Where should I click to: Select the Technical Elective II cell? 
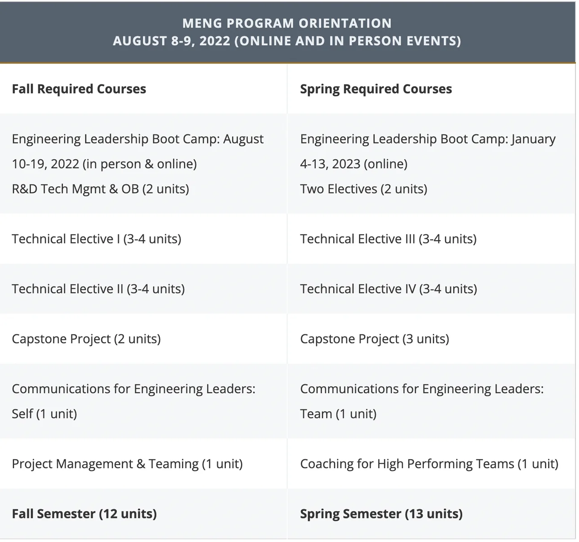point(98,289)
